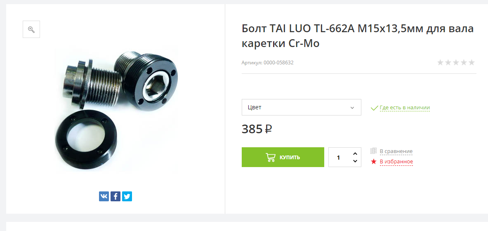
Task: Share the product on VK
Action: tap(104, 196)
